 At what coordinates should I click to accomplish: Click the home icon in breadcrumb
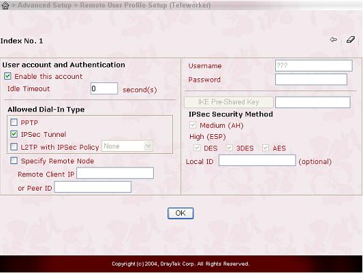[x=5, y=5]
